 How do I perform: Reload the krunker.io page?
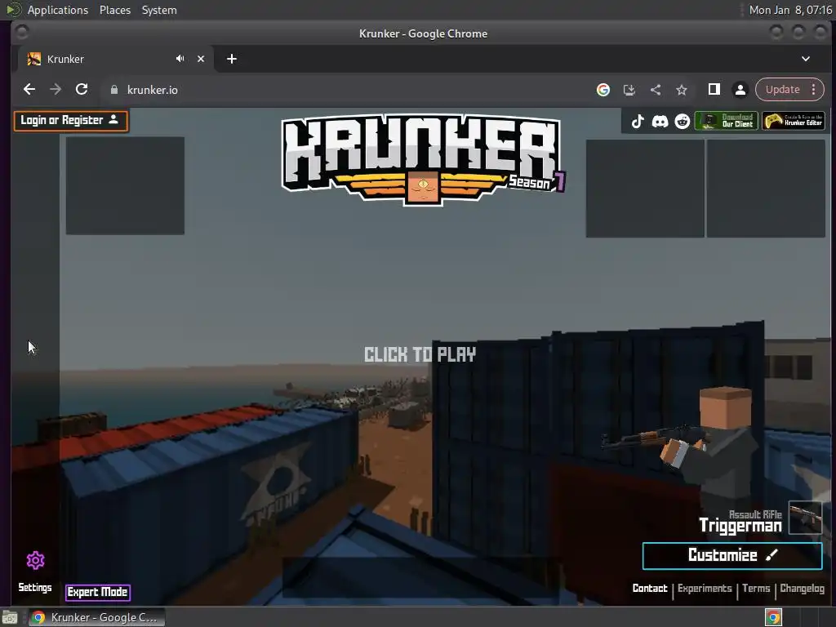coord(82,90)
